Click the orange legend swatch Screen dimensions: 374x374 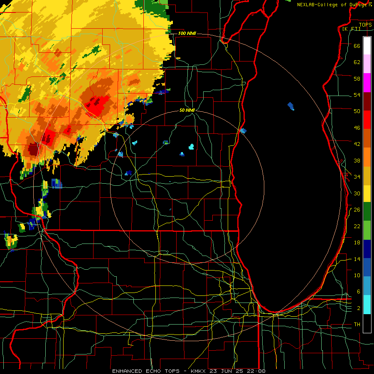[x=367, y=157]
